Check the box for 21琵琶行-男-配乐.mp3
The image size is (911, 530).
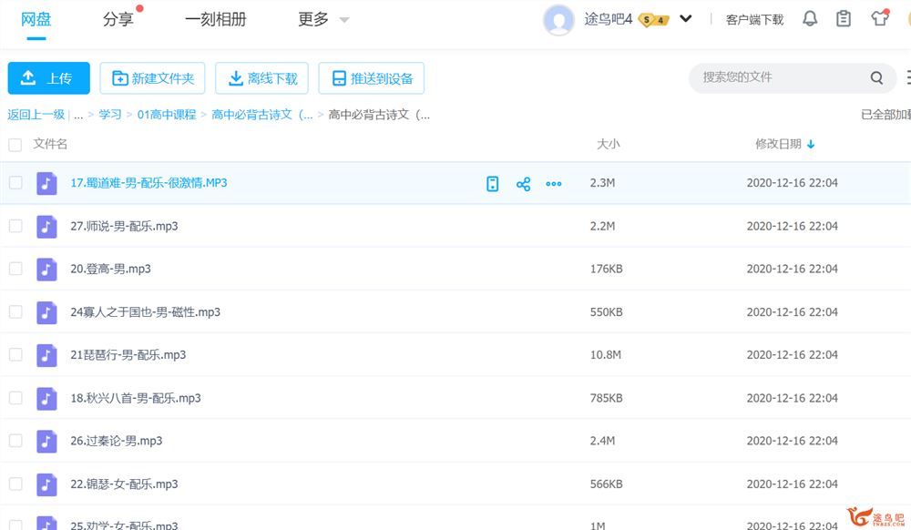click(15, 354)
